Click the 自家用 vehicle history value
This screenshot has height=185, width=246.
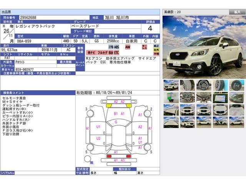click(x=132, y=41)
